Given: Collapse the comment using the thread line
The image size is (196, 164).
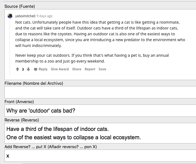Looking at the screenshot, I should pyautogui.click(x=11, y=47).
